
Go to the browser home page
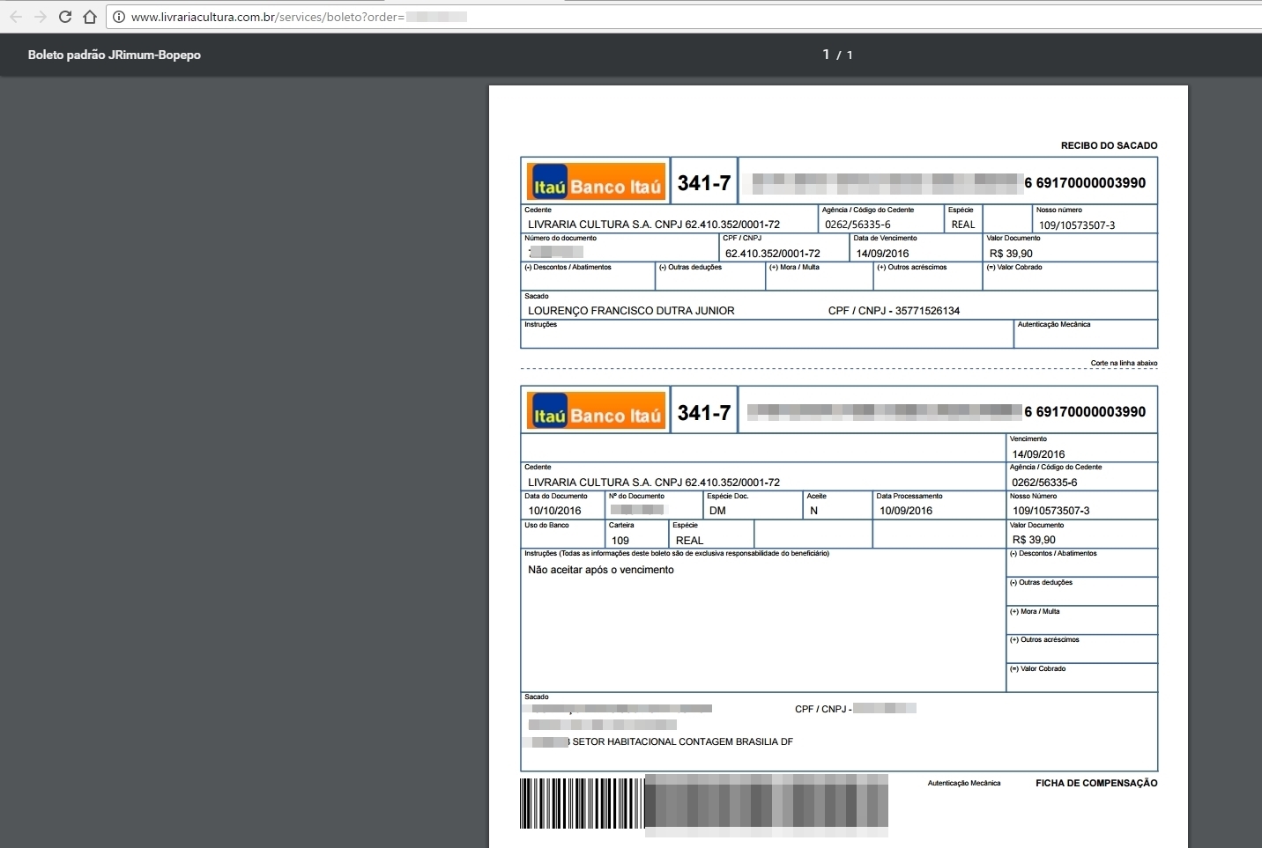pyautogui.click(x=90, y=17)
